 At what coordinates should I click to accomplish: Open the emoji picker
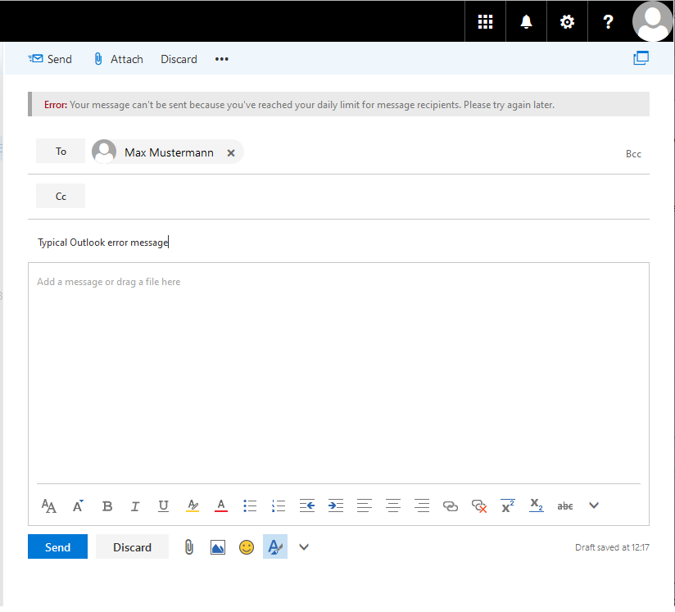(x=247, y=546)
